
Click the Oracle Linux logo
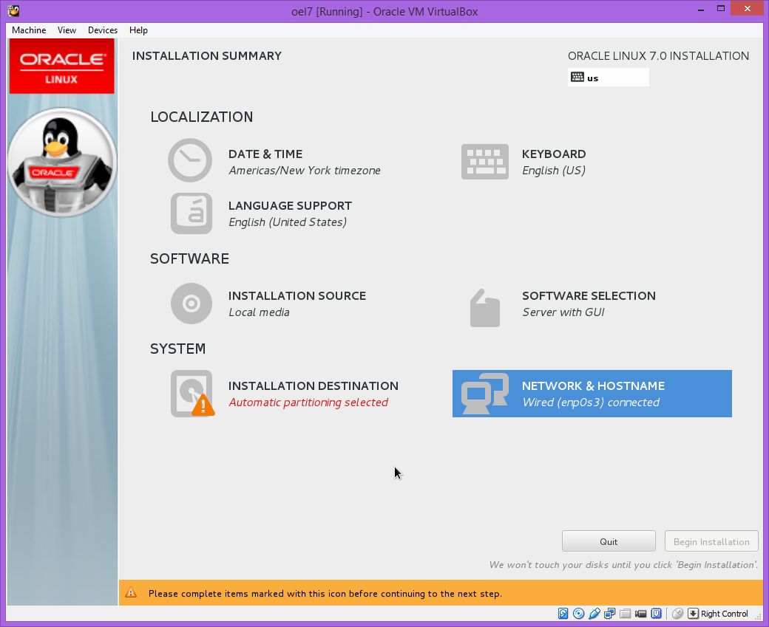62,66
